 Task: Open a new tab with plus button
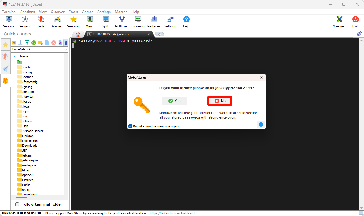click(x=160, y=34)
